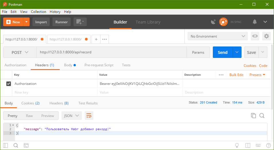Click the Import button
This screenshot has width=274, height=150.
coord(41,22)
